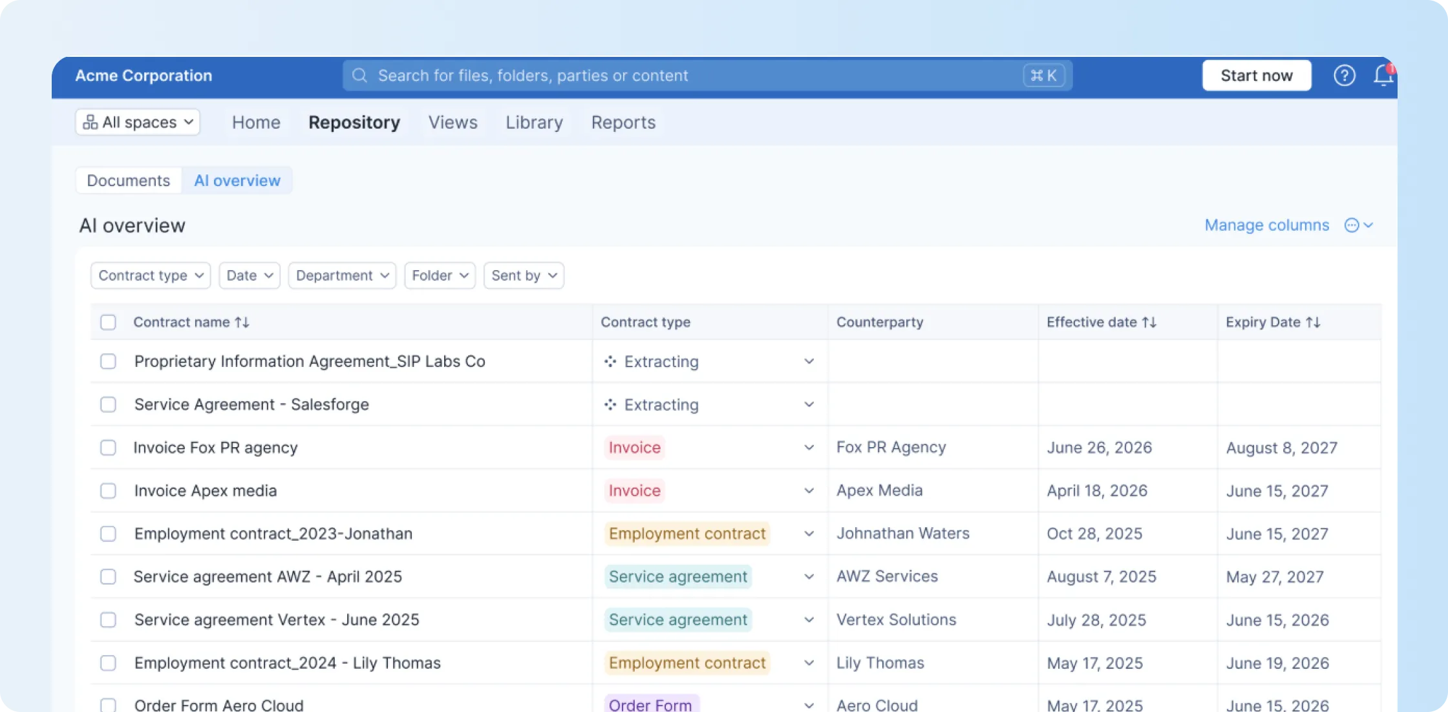The image size is (1448, 712).
Task: Check Invoice Fox PR agency row
Action: pos(108,448)
